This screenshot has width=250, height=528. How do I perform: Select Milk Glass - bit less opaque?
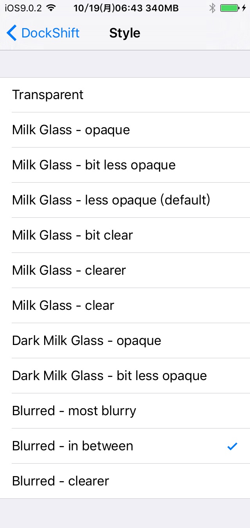[x=125, y=165]
